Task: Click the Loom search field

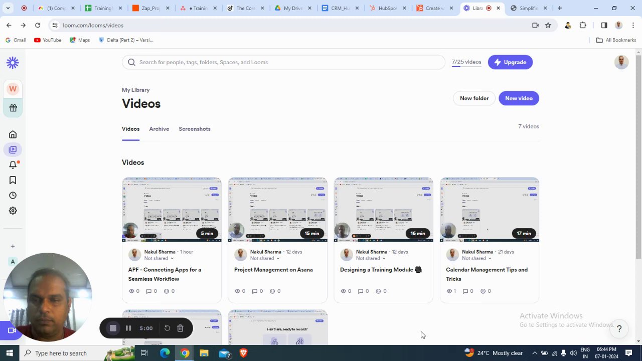Action: click(283, 62)
